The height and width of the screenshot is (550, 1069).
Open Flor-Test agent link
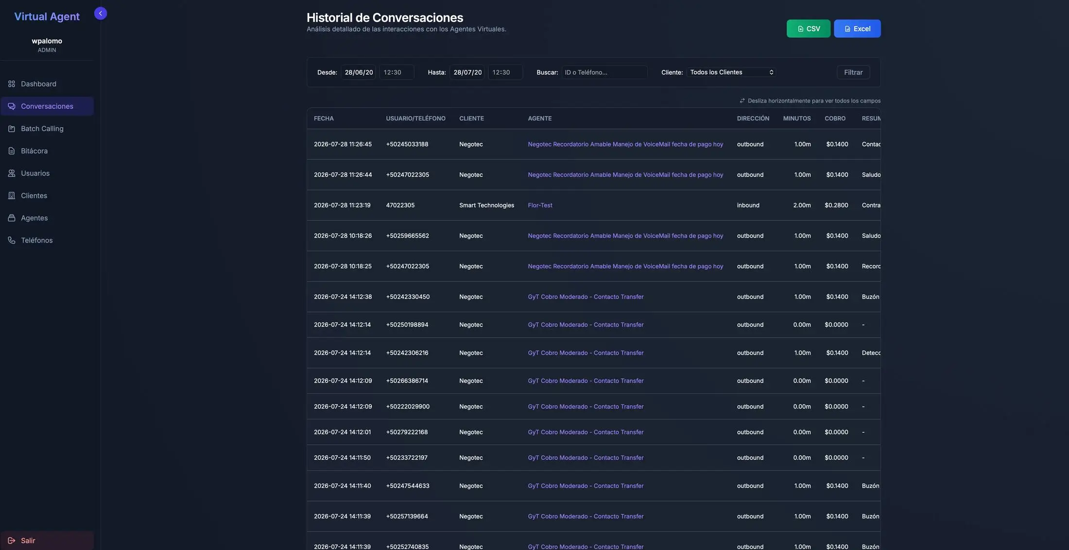pos(540,206)
